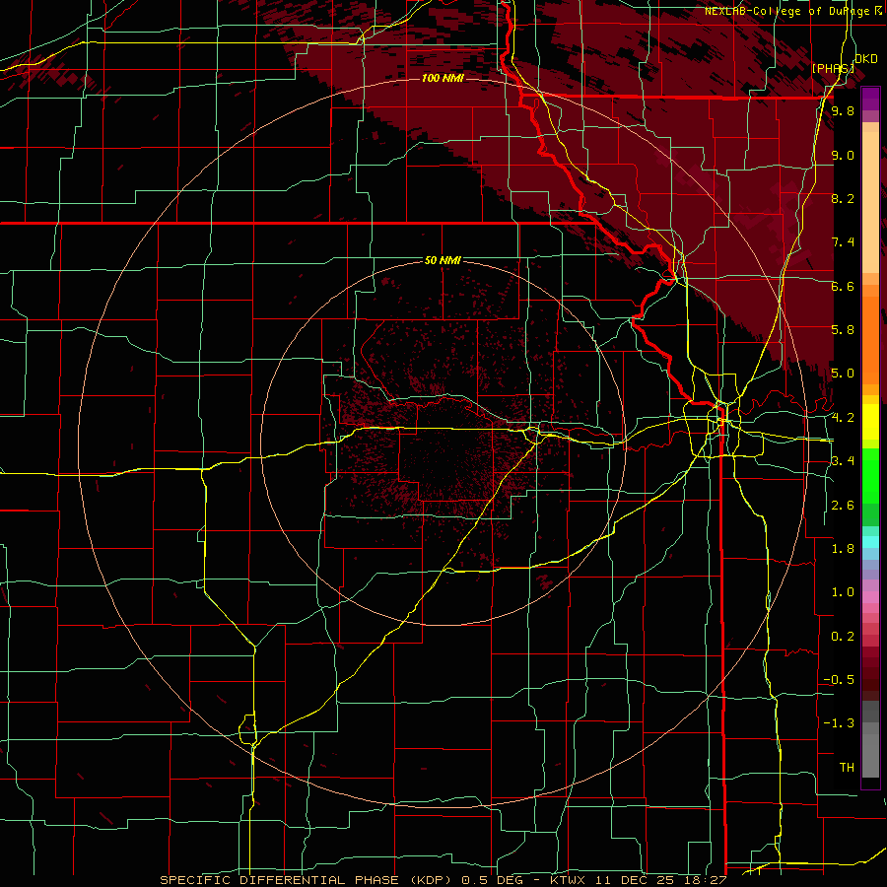The height and width of the screenshot is (887, 887).
Task: Click the 100 NMI range ring label
Action: 443,78
